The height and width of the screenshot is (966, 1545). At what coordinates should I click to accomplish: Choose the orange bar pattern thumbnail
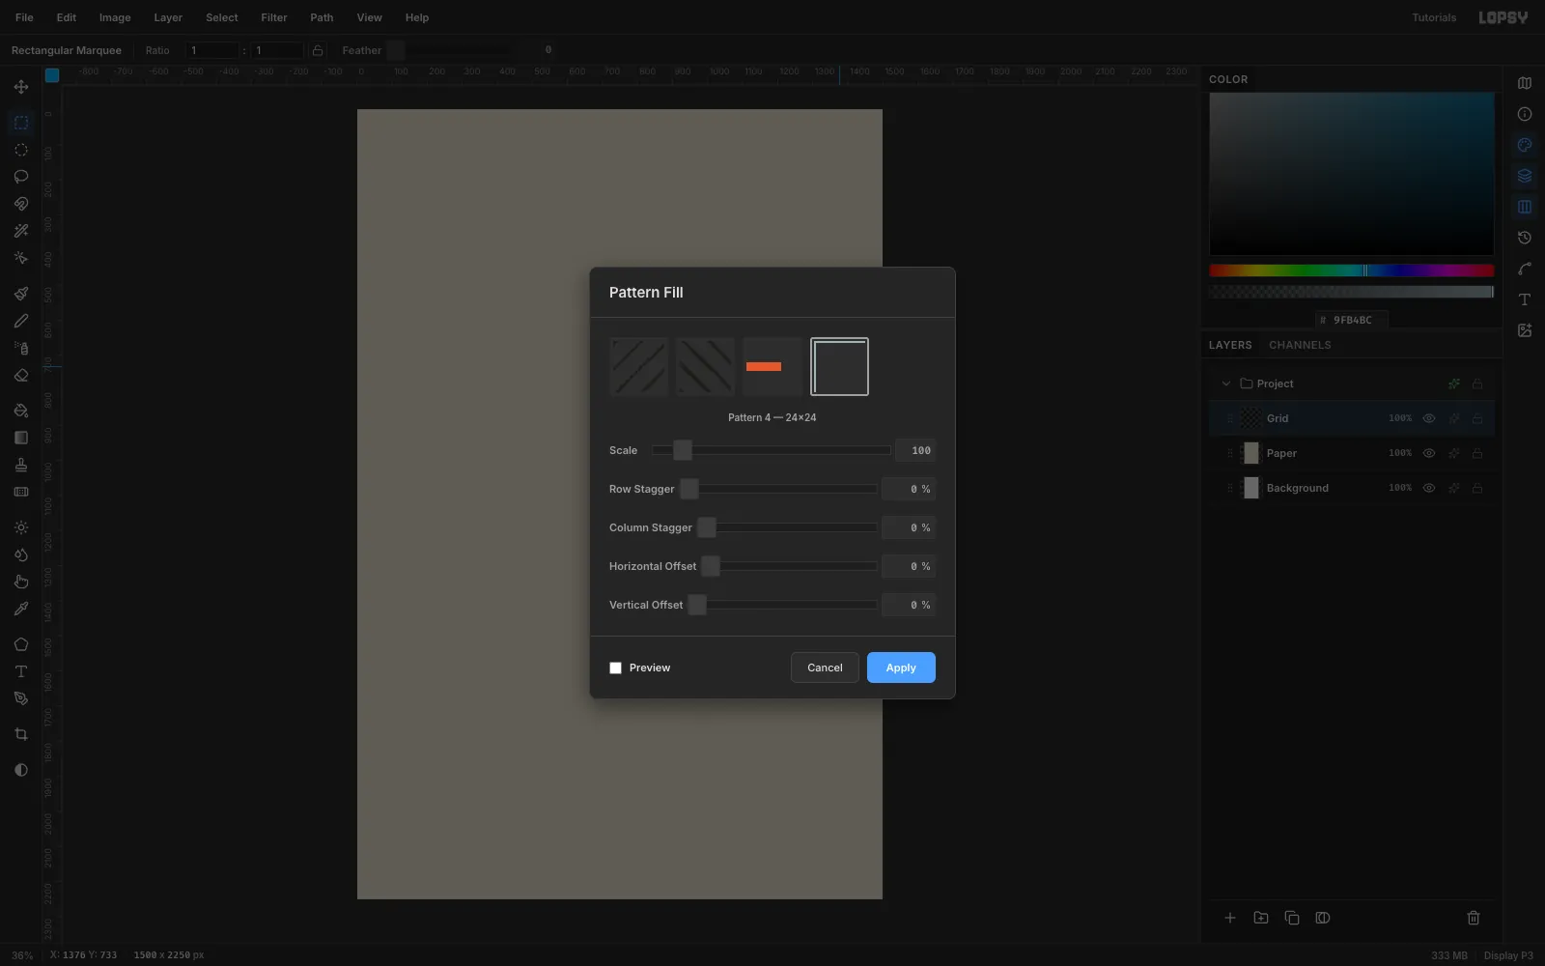click(772, 366)
